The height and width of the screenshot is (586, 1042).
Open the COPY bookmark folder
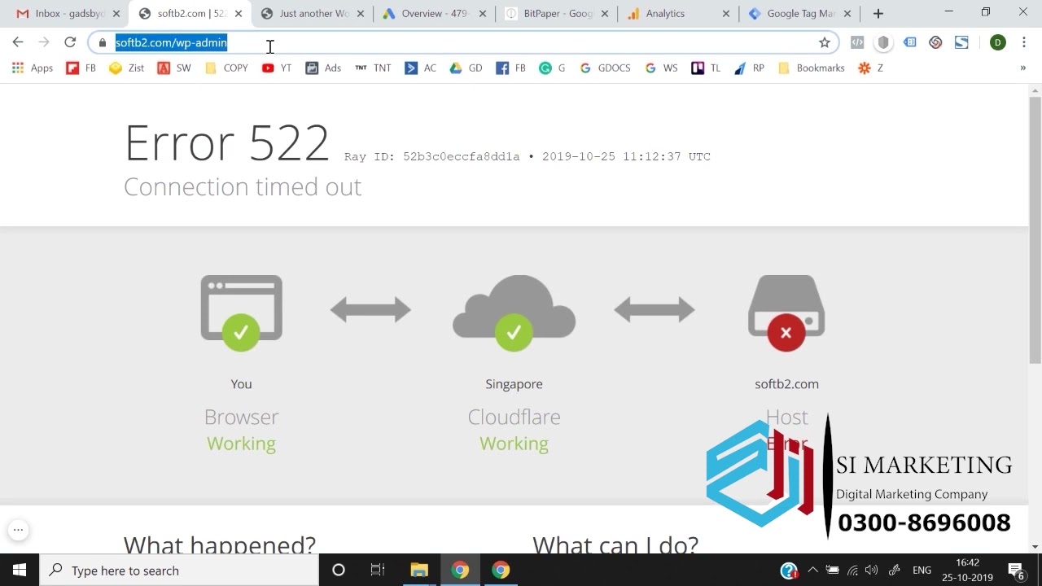pos(226,68)
